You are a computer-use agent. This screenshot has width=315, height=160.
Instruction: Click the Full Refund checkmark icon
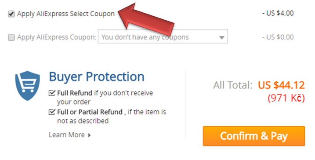(x=52, y=93)
